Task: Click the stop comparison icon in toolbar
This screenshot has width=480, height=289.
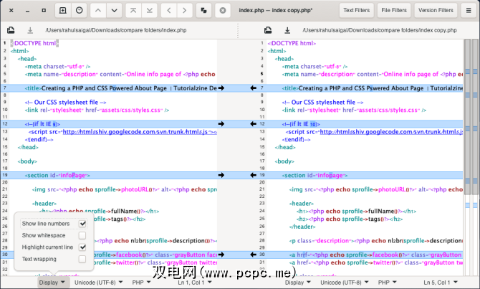Action: click(x=223, y=11)
